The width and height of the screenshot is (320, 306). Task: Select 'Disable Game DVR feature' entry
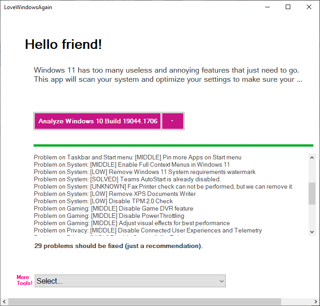click(113, 209)
